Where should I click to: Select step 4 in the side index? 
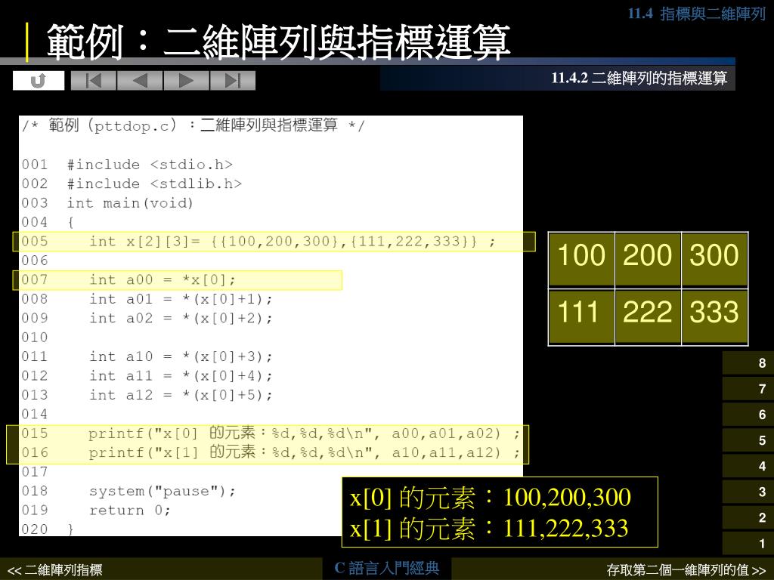[748, 466]
